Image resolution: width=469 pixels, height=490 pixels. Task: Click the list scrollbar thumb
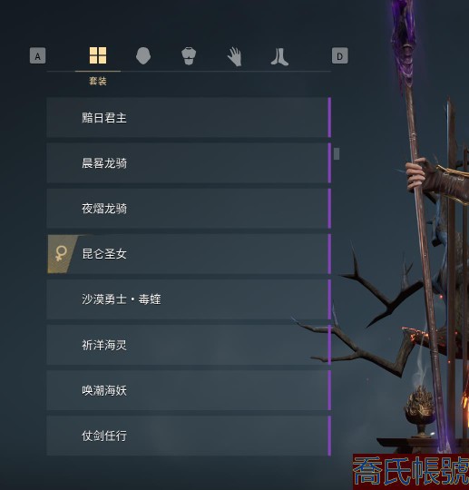coord(337,153)
